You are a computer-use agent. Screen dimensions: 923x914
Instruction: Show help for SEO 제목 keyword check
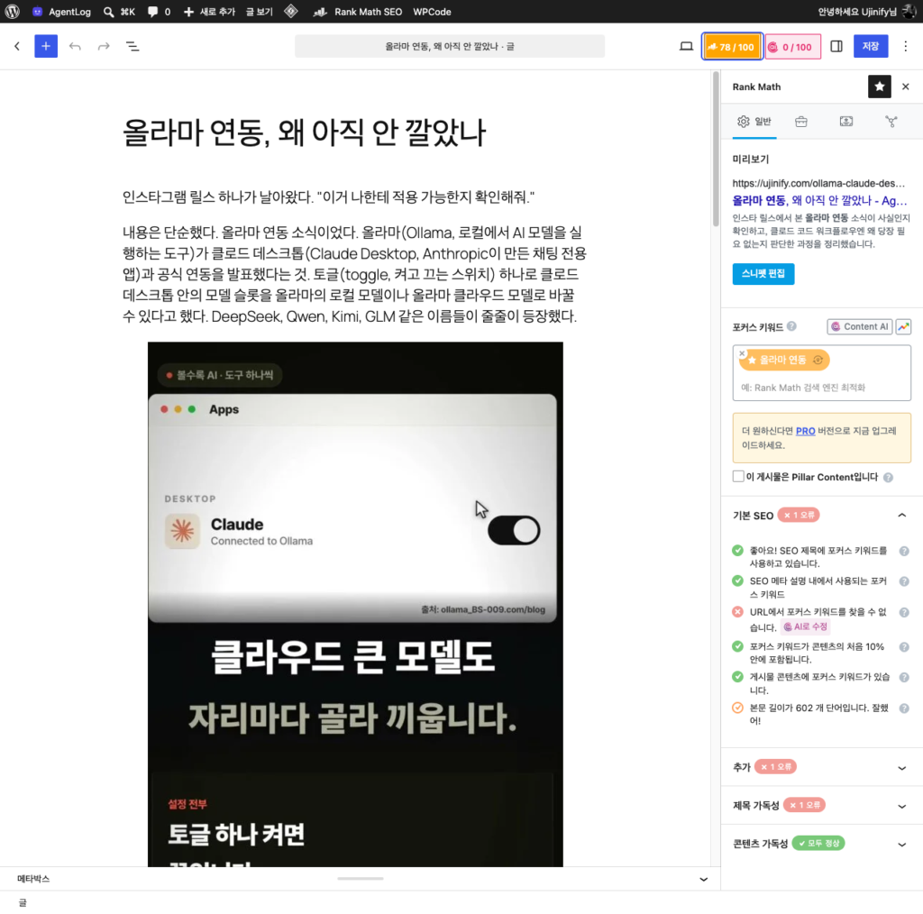coord(903,551)
